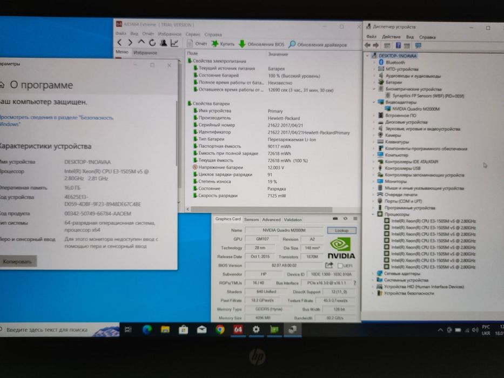The width and height of the screenshot is (504, 378).
Task: Click the blue help icon in Device Manager toolbar
Action: point(398,46)
